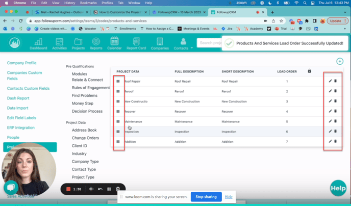The width and height of the screenshot is (351, 206).
Task: Expand the Contacts dropdown arrow
Action: coord(192,48)
